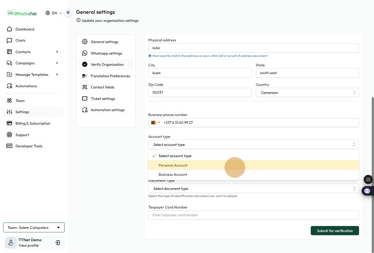Click the Taxpayer Card Number field

click(x=253, y=215)
